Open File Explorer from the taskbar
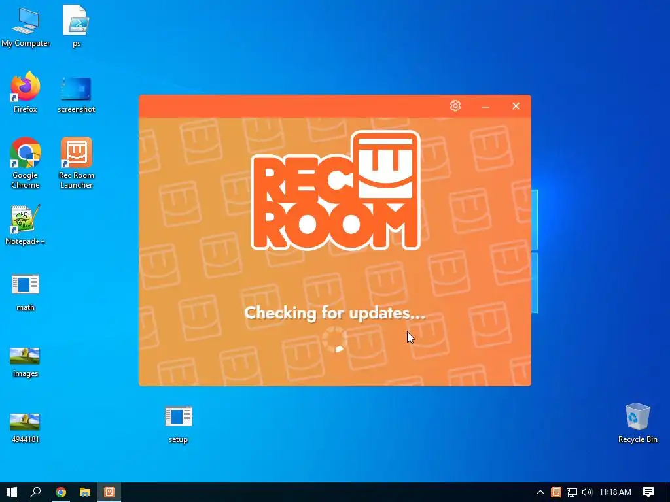The image size is (670, 502). (85, 492)
